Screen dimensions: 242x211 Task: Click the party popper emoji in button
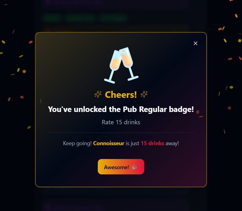(134, 167)
